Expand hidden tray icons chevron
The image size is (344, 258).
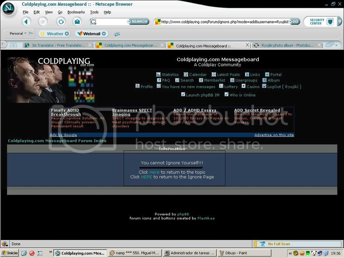pyautogui.click(x=290, y=254)
